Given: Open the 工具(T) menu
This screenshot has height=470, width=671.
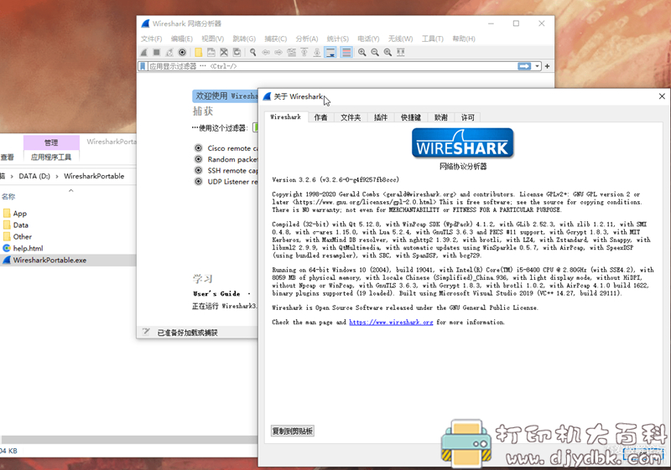Looking at the screenshot, I should tap(433, 39).
